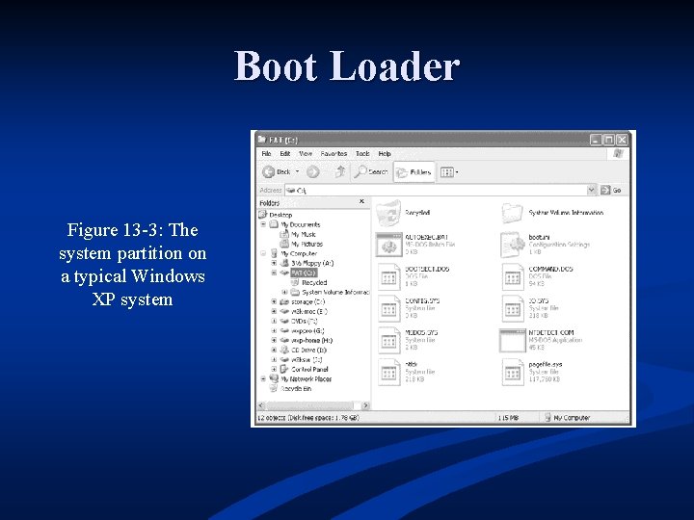This screenshot has width=694, height=520.
Task: Click the Forward arrow toolbar icon
Action: click(313, 172)
